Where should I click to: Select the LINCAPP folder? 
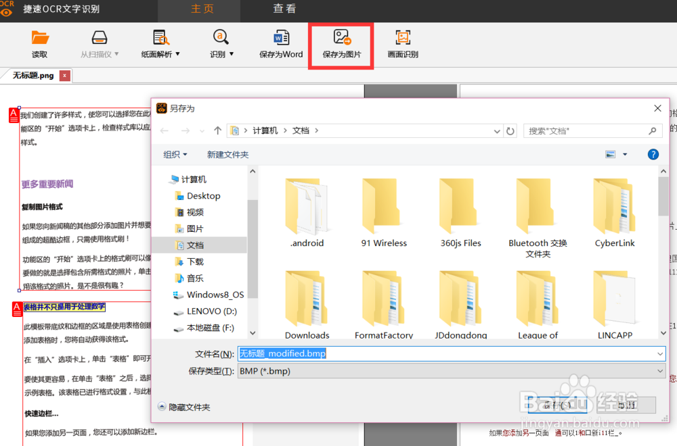pos(615,304)
